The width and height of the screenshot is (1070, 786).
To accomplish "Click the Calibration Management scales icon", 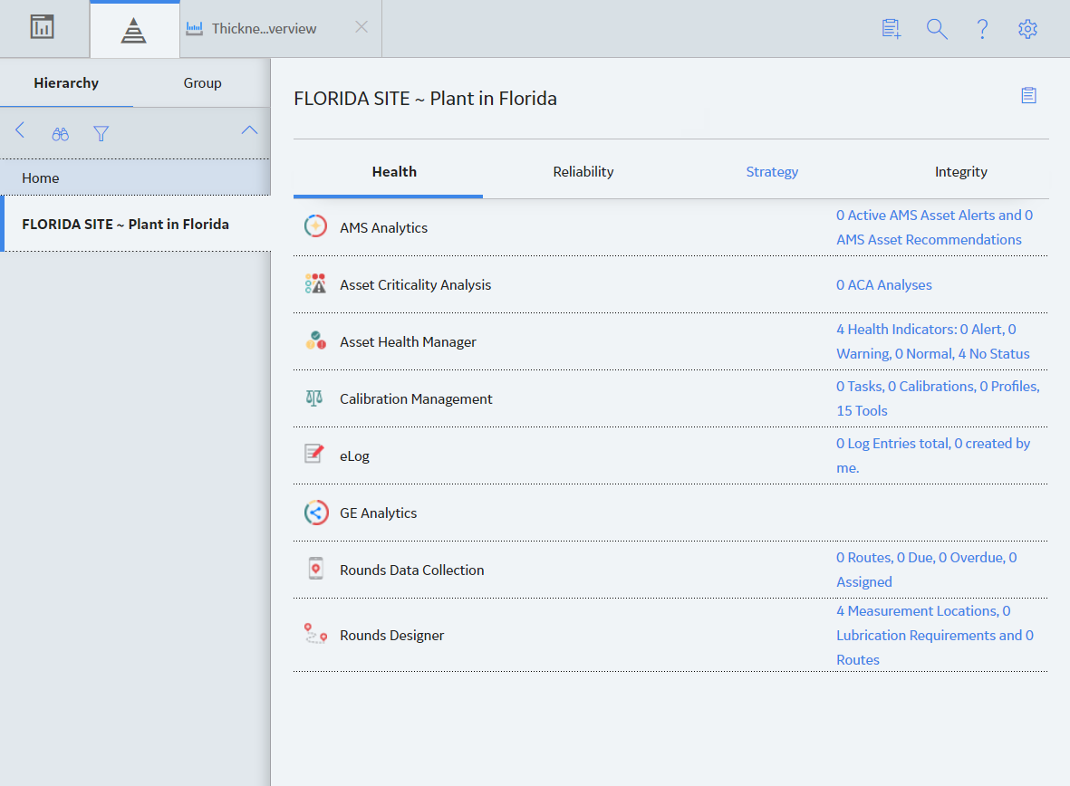I will tap(313, 398).
